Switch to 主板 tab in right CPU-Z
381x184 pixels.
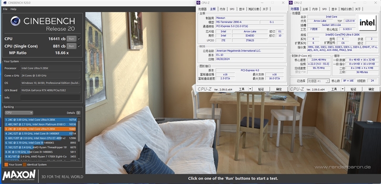tap(305, 9)
